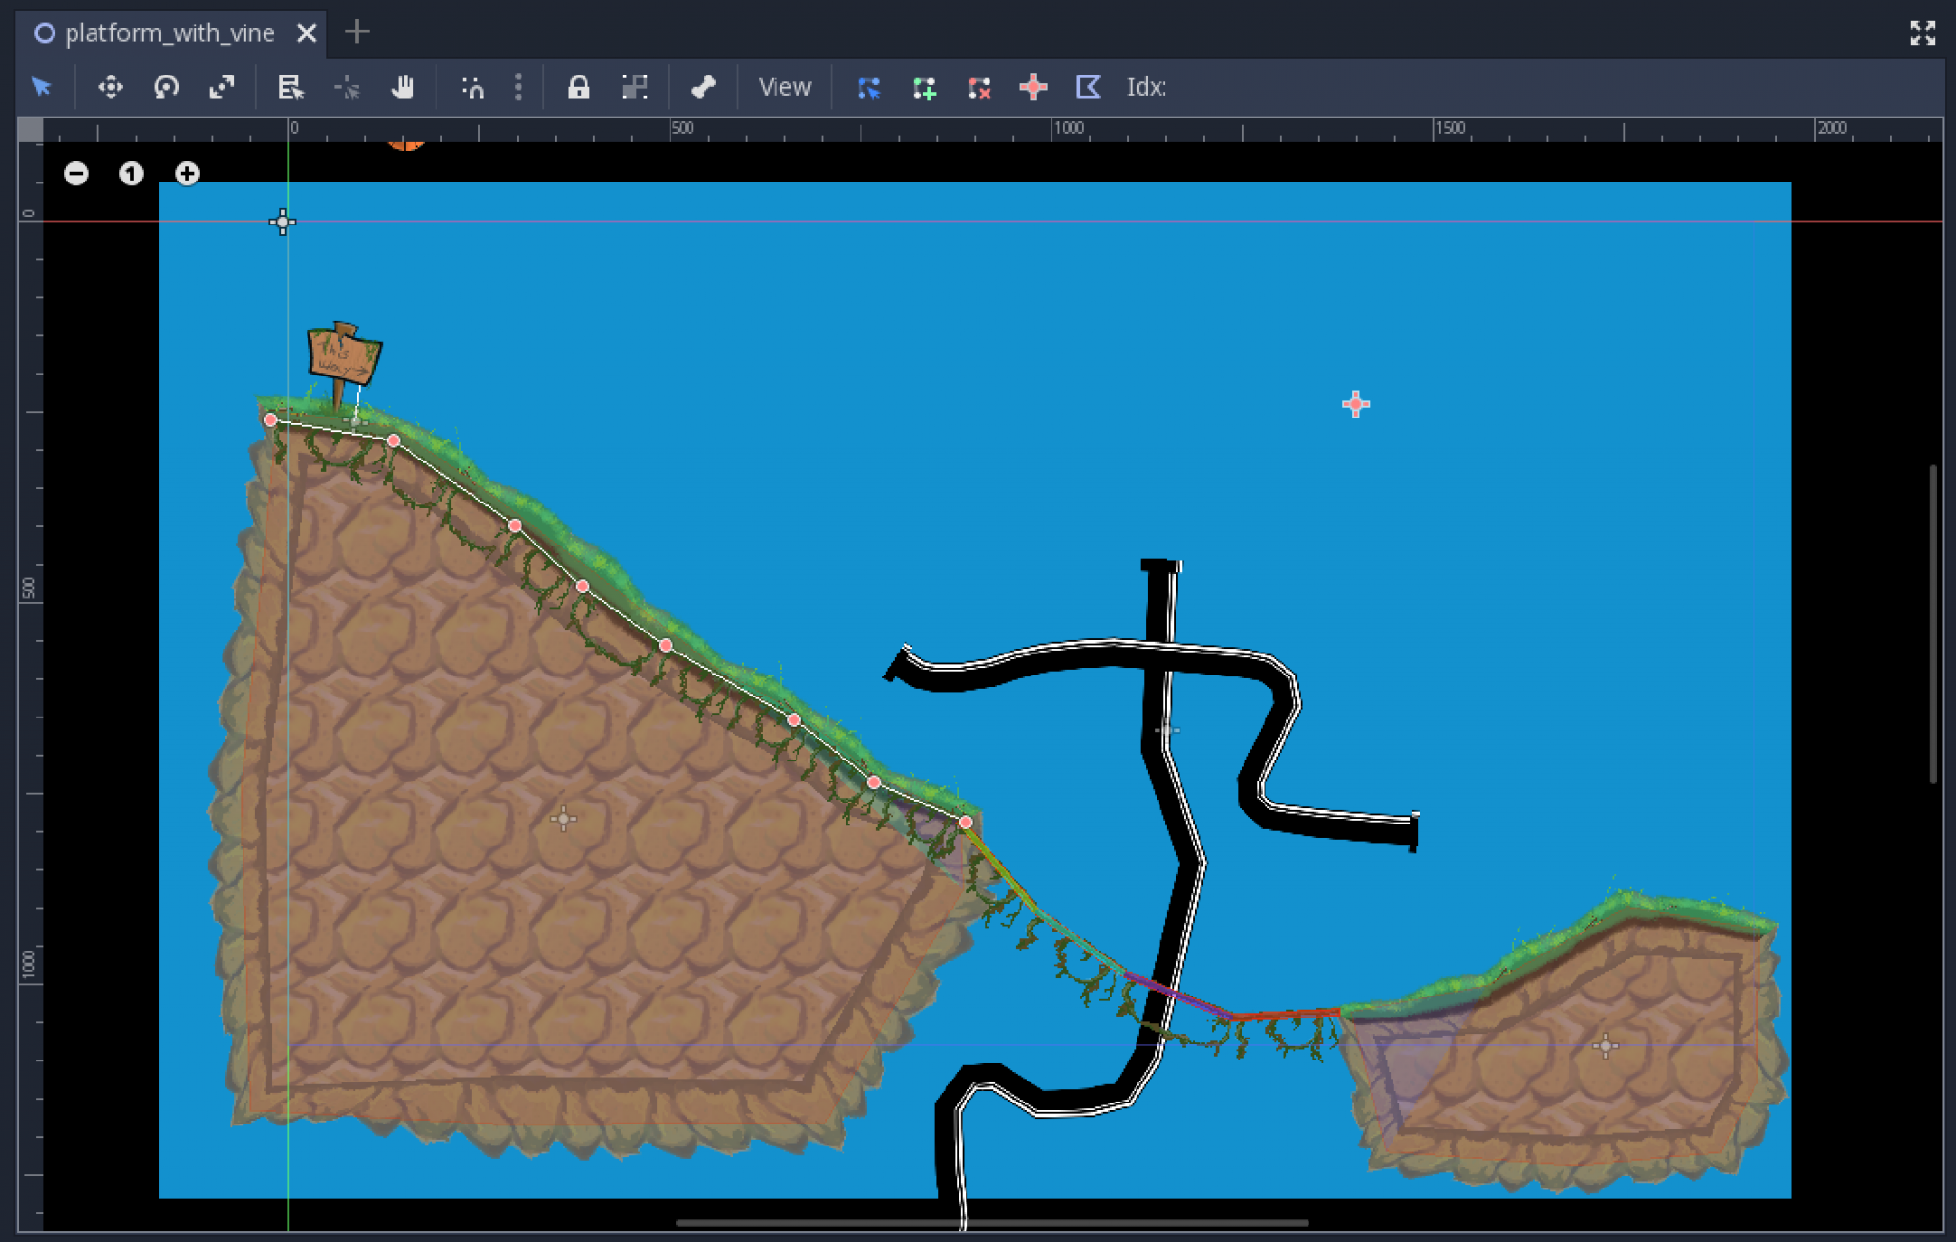Choose the add point tool
Image resolution: width=1956 pixels, height=1242 pixels.
924,88
